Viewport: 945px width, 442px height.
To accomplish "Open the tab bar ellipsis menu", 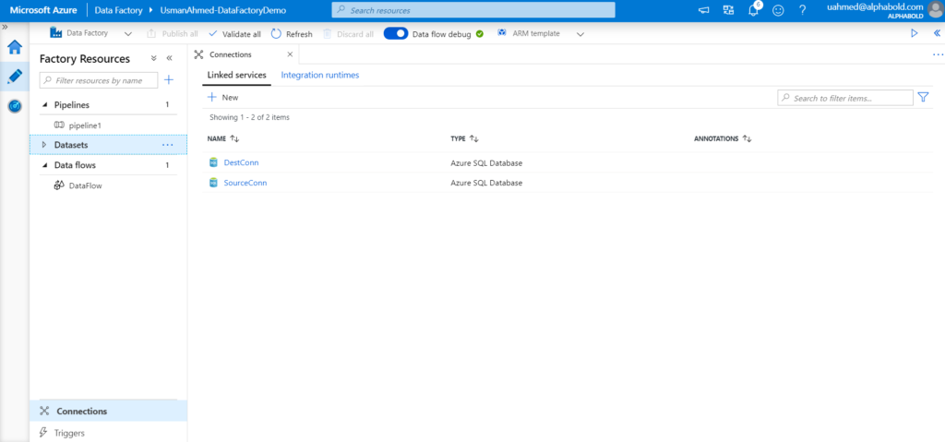I will coord(938,54).
